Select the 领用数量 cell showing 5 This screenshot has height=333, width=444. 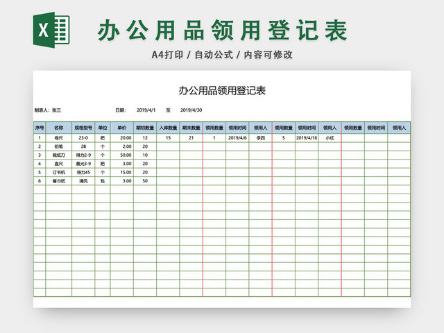coord(284,138)
